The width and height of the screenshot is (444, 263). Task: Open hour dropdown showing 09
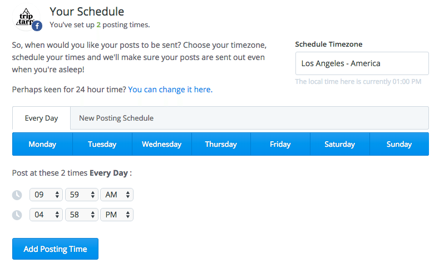[x=46, y=195]
